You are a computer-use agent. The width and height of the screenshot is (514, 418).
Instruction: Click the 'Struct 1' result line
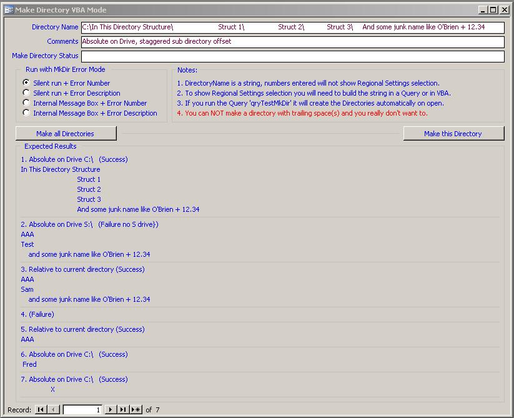(x=89, y=179)
